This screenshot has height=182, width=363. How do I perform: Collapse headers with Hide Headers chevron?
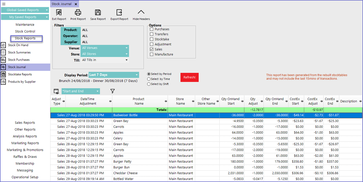point(141,12)
